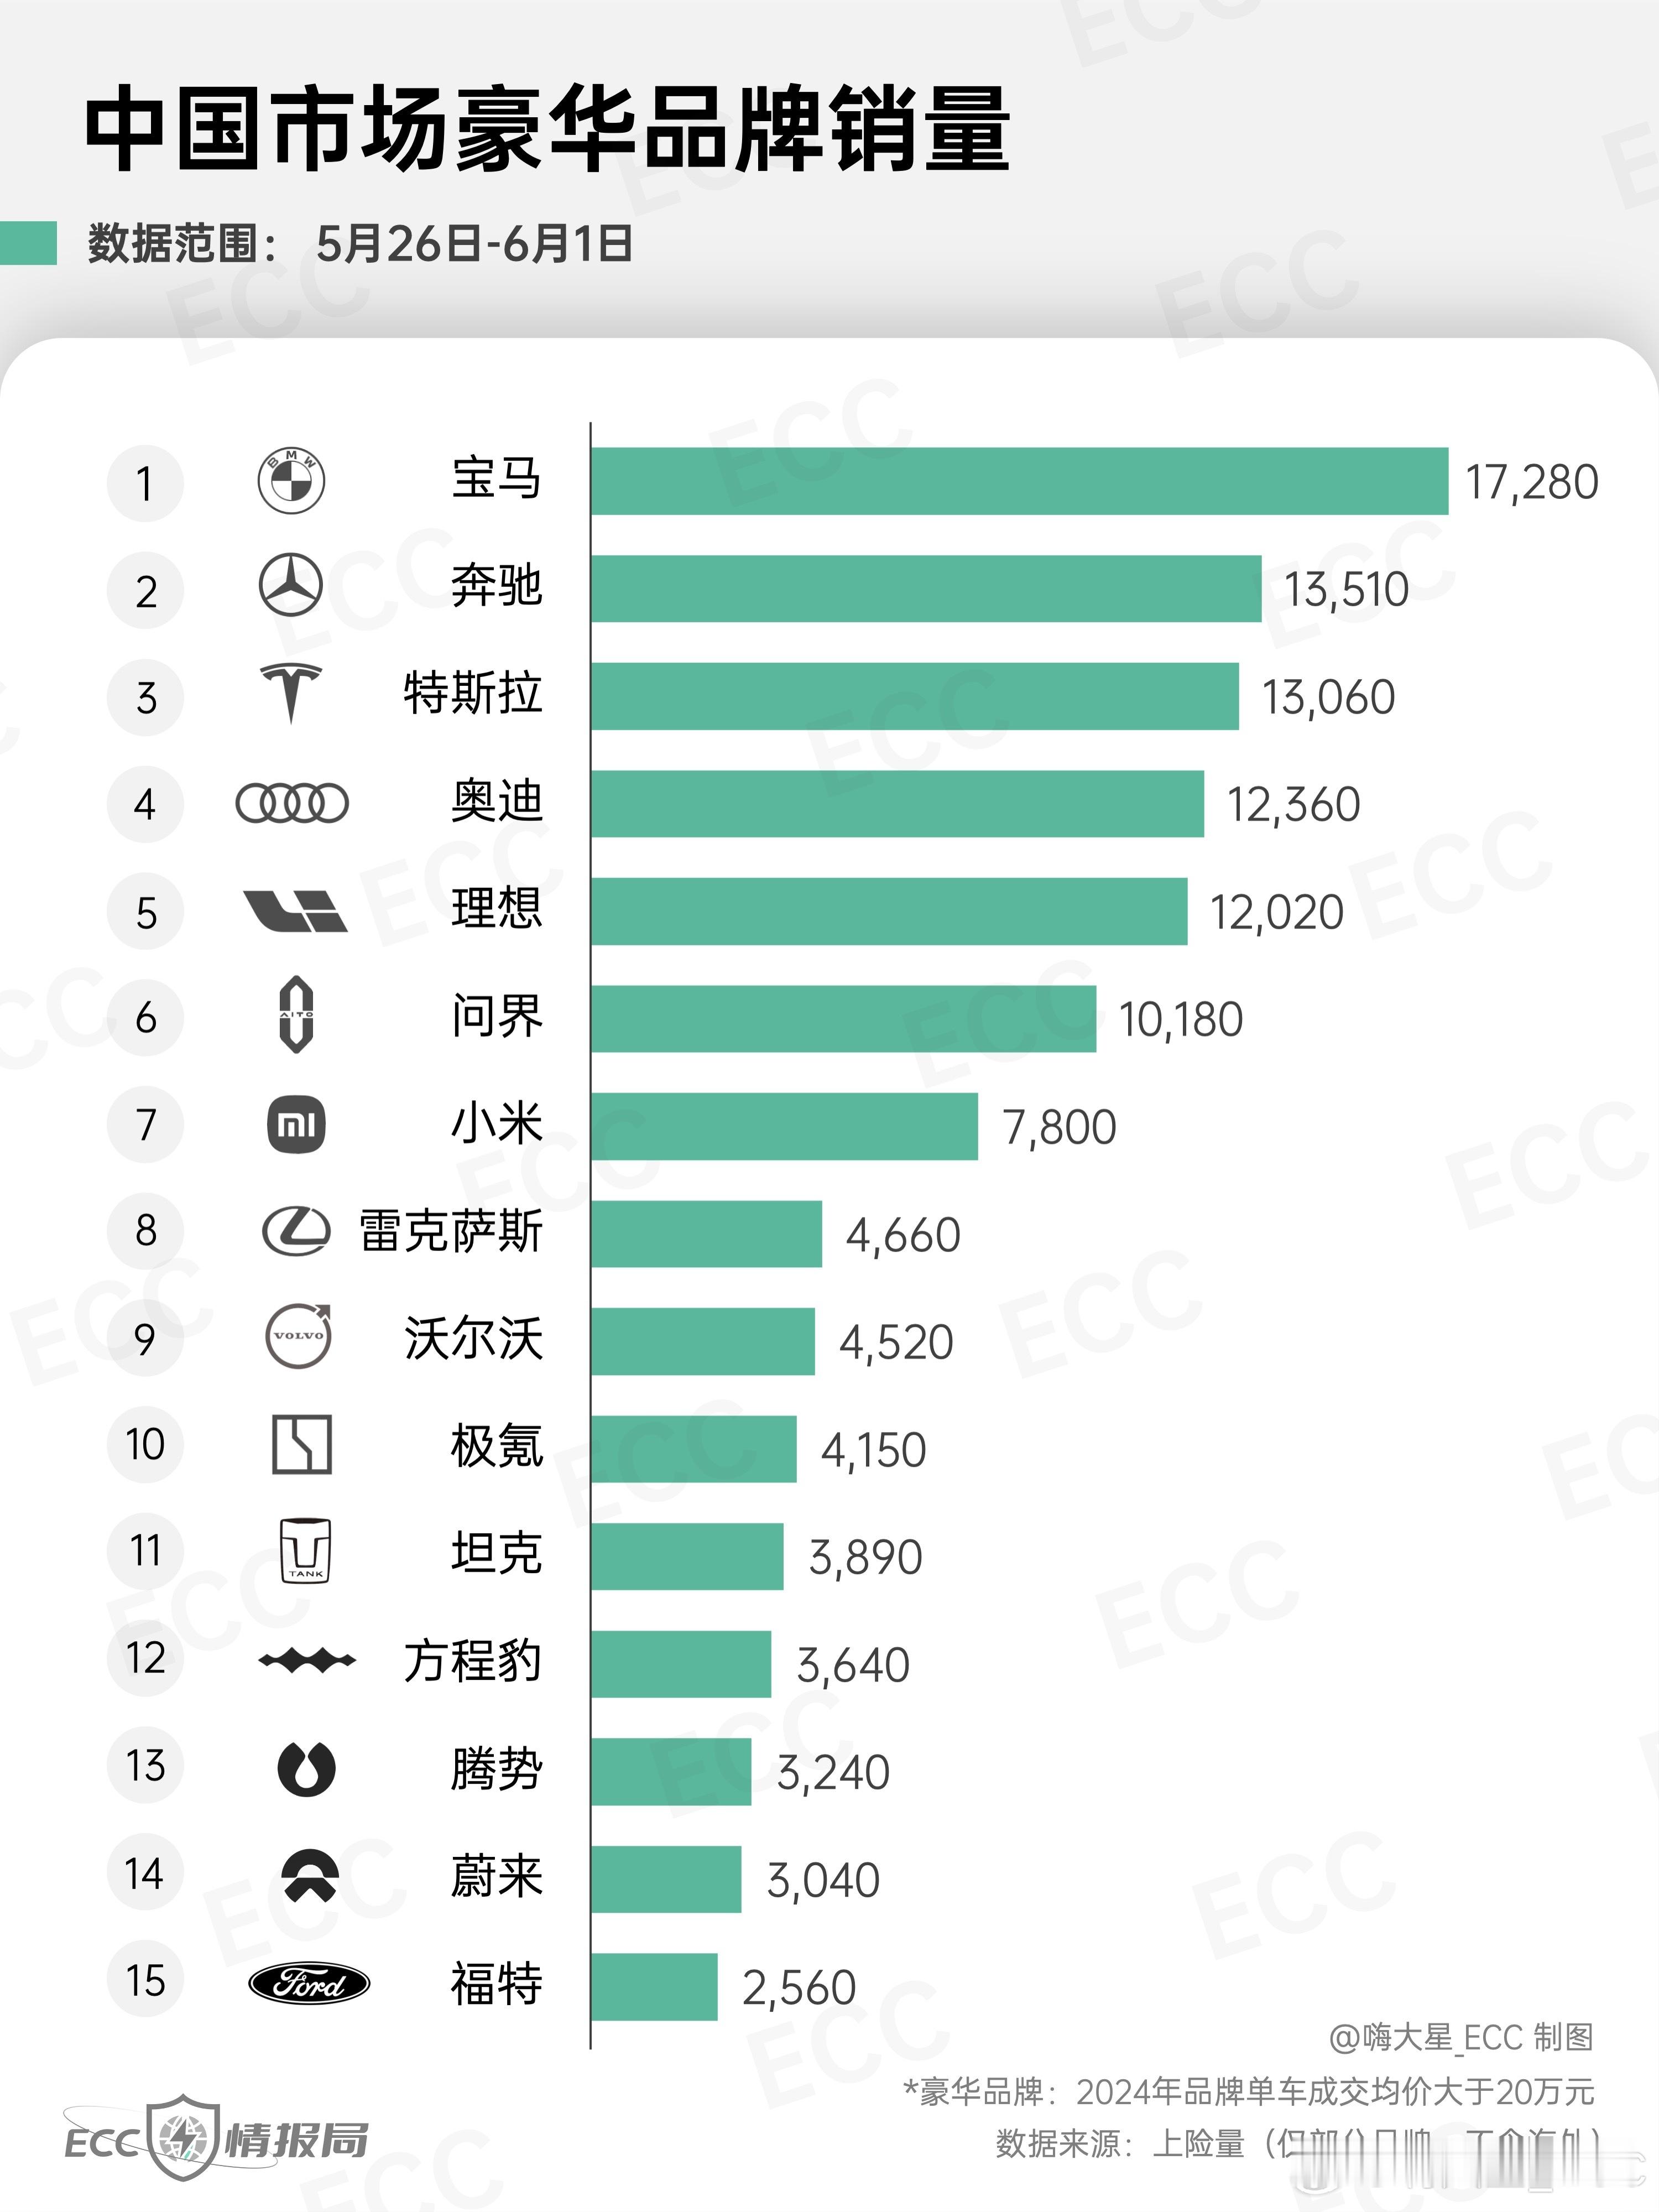Viewport: 1659px width, 2212px height.
Task: Click the Volvo logo
Action: (x=298, y=1336)
